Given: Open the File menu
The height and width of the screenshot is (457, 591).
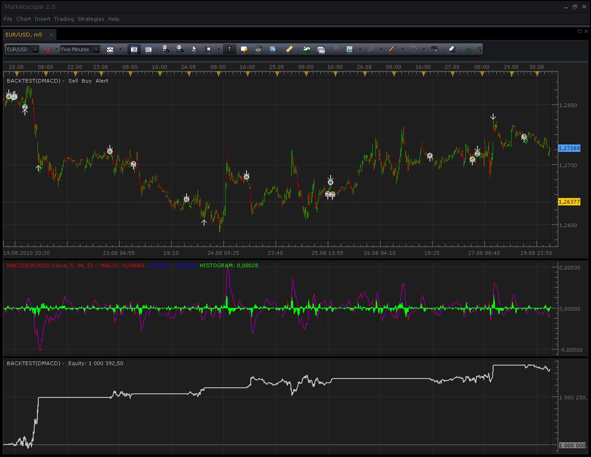Looking at the screenshot, I should coord(8,19).
